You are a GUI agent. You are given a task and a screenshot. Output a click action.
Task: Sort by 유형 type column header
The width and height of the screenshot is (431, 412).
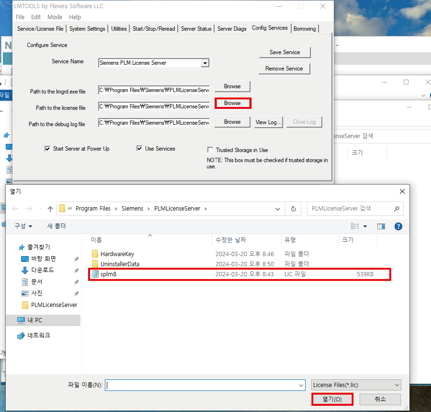click(310, 240)
